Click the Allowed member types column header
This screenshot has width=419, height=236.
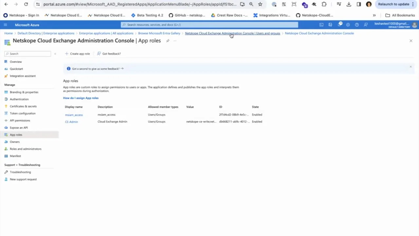click(163, 107)
